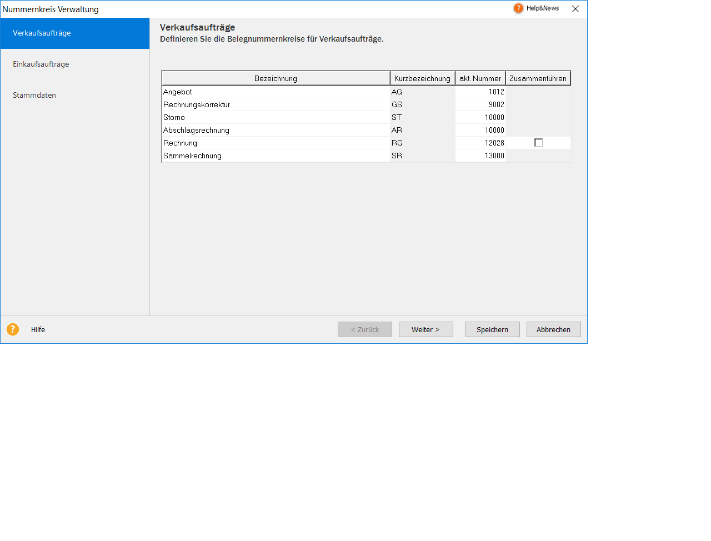711x541 pixels.
Task: Click the Kurzbezeichnung column header
Action: [423, 78]
